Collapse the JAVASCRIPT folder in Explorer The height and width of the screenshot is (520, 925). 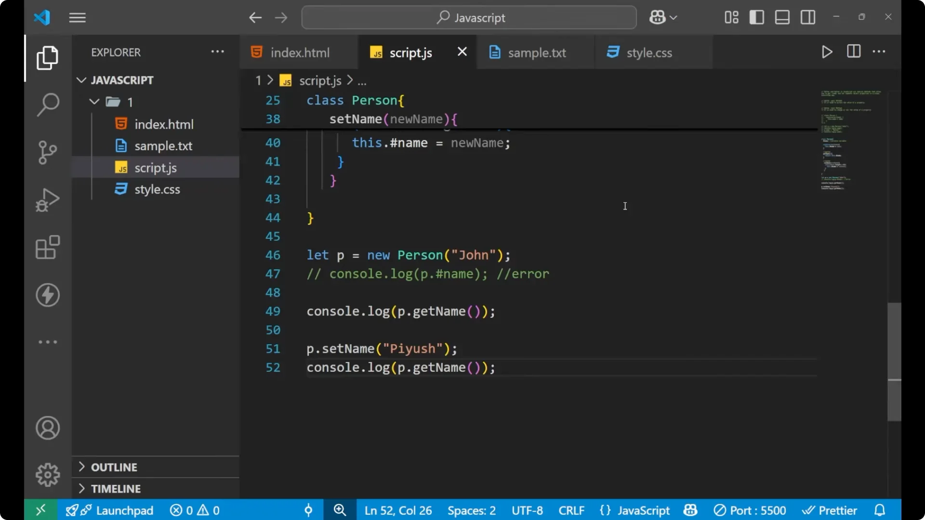coord(81,80)
